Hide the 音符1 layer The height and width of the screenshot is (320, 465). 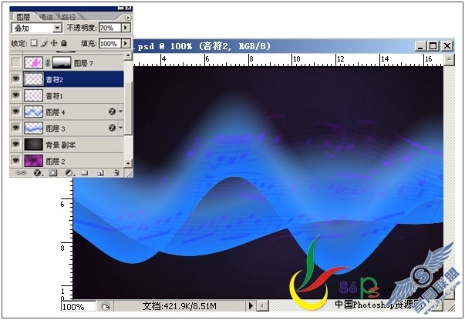point(15,95)
